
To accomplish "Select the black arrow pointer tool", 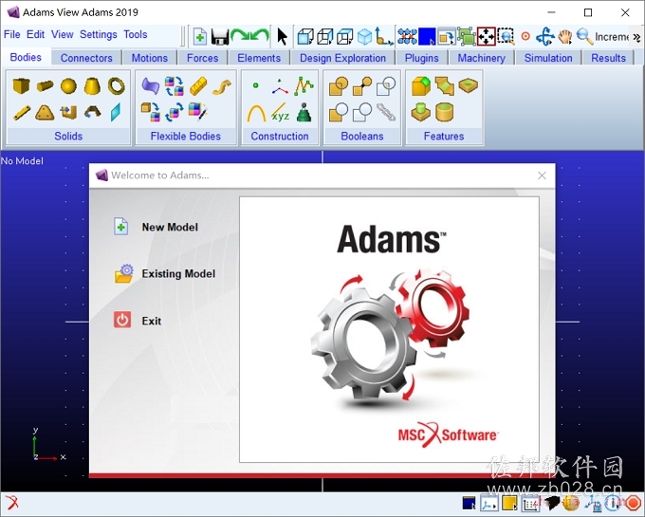I will tap(282, 37).
